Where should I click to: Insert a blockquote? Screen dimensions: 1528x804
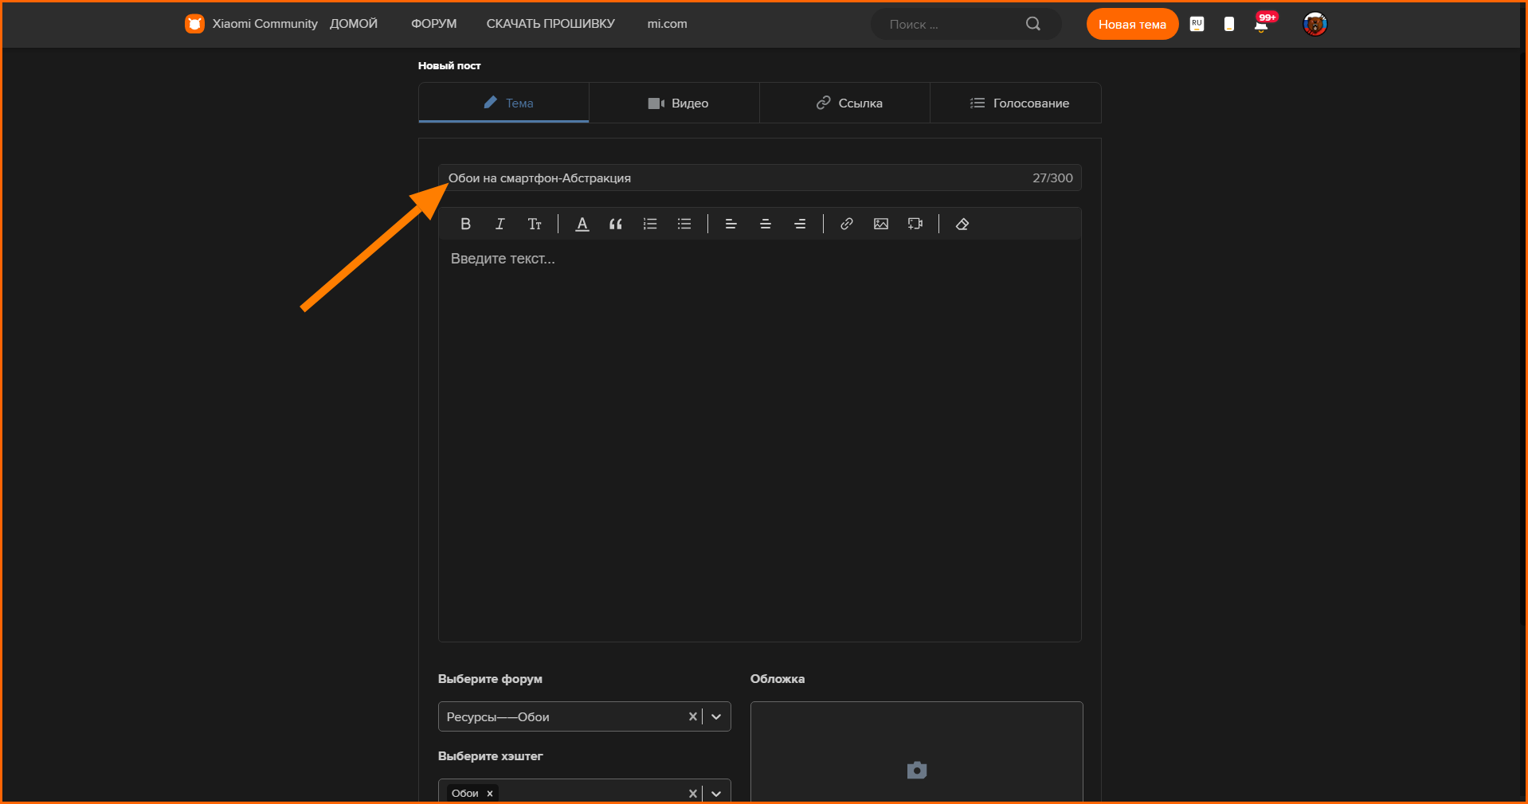coord(616,224)
